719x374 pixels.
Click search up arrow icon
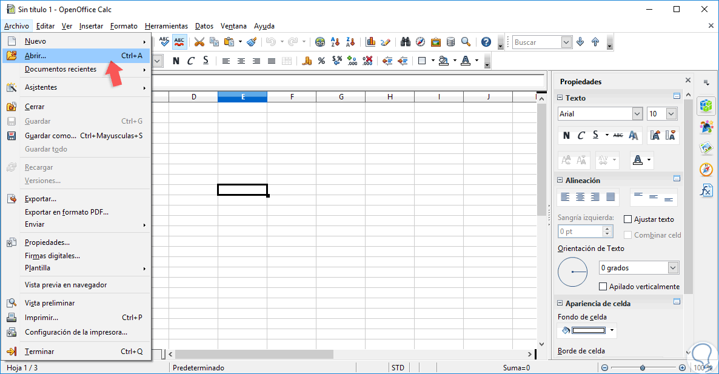[x=595, y=42]
